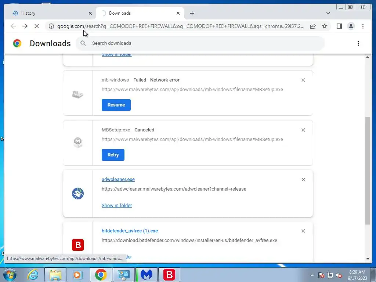Remove the adwcleaner.exe entry from list
Image resolution: width=376 pixels, height=282 pixels.
[x=303, y=180]
